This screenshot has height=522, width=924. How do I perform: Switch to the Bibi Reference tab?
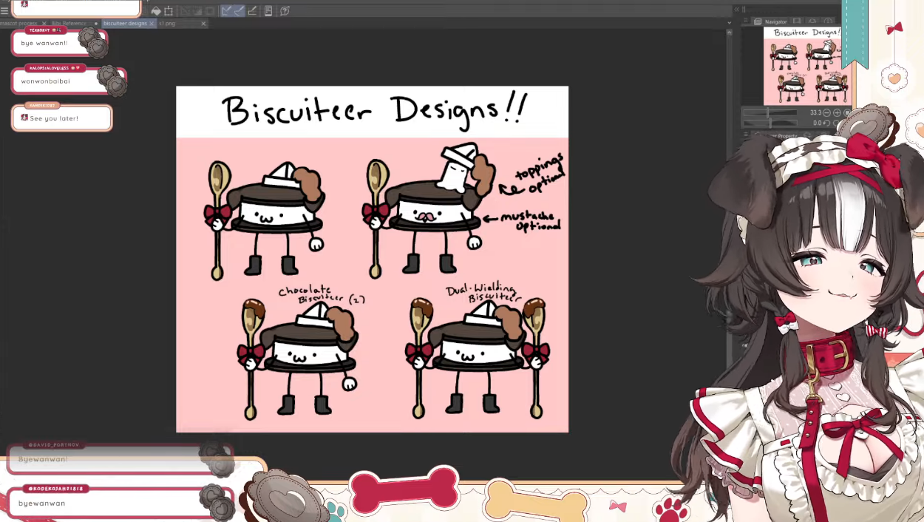[68, 24]
